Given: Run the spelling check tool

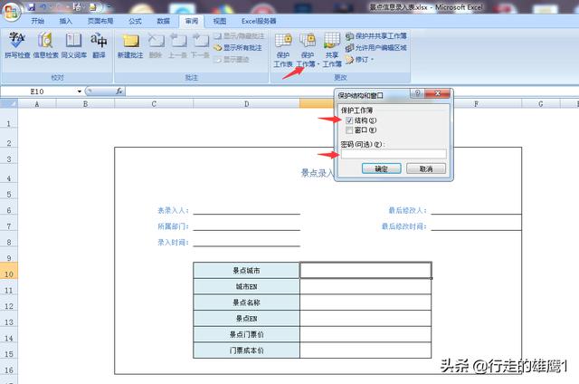Looking at the screenshot, I should pyautogui.click(x=17, y=45).
